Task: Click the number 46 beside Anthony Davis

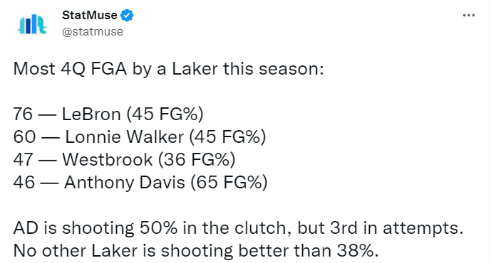Action: click(24, 183)
